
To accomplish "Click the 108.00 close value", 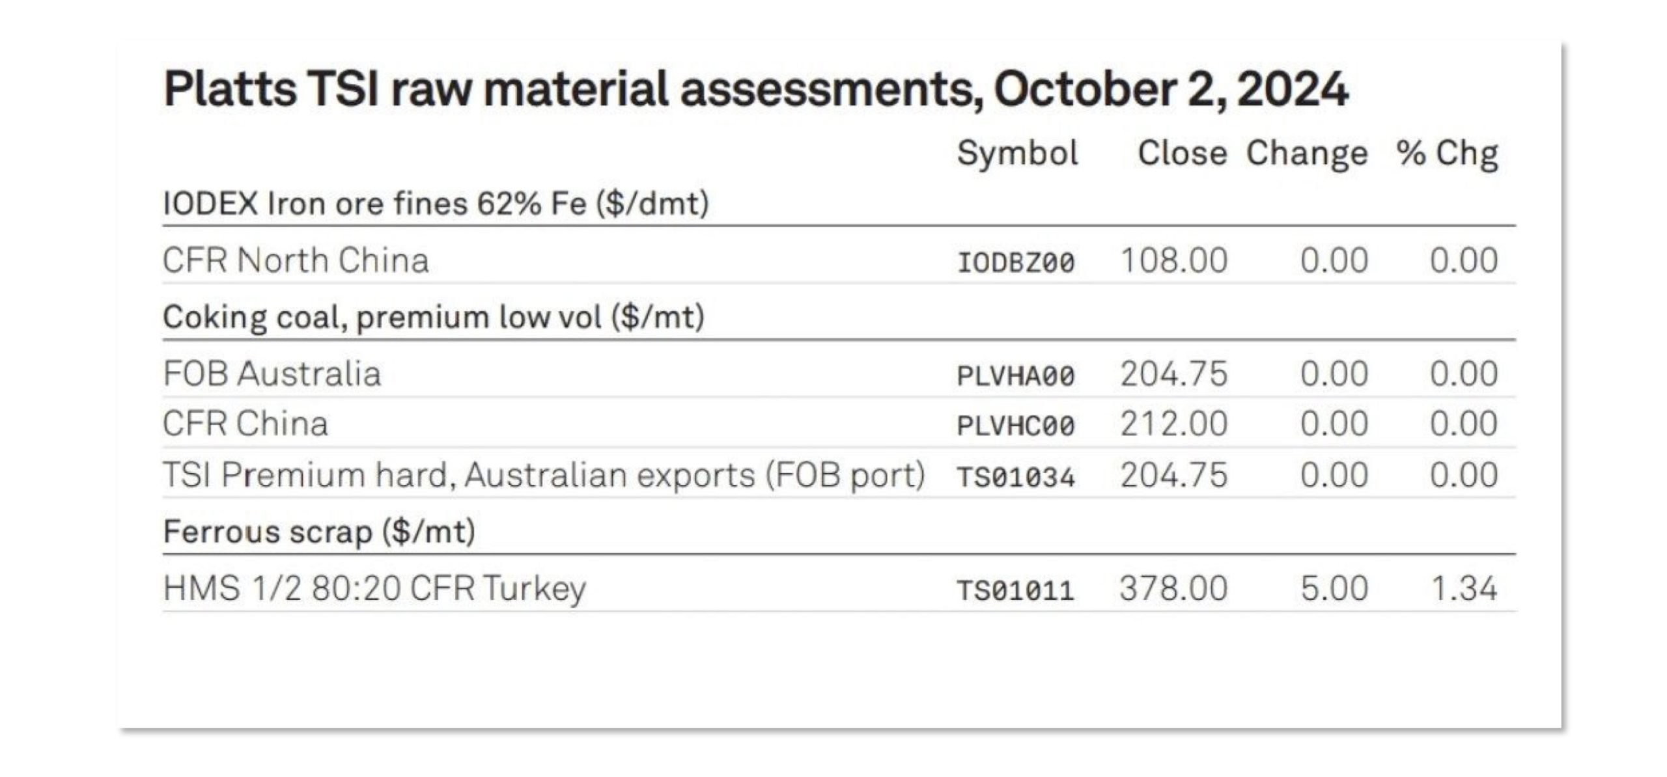I will (x=1174, y=260).
